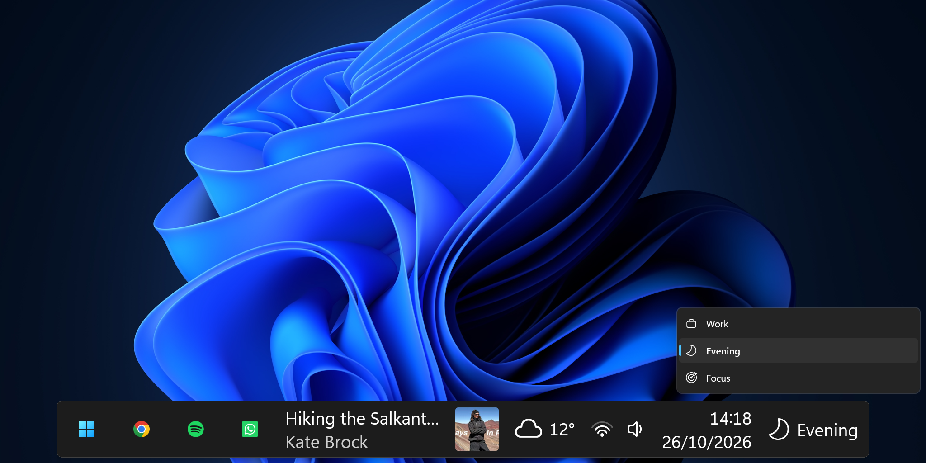The width and height of the screenshot is (926, 463).
Task: Click the album art thumbnail
Action: pyautogui.click(x=477, y=429)
